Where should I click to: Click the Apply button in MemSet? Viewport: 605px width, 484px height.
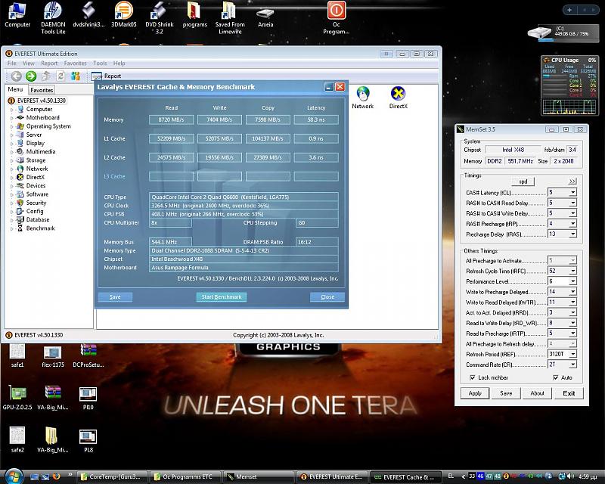click(475, 393)
